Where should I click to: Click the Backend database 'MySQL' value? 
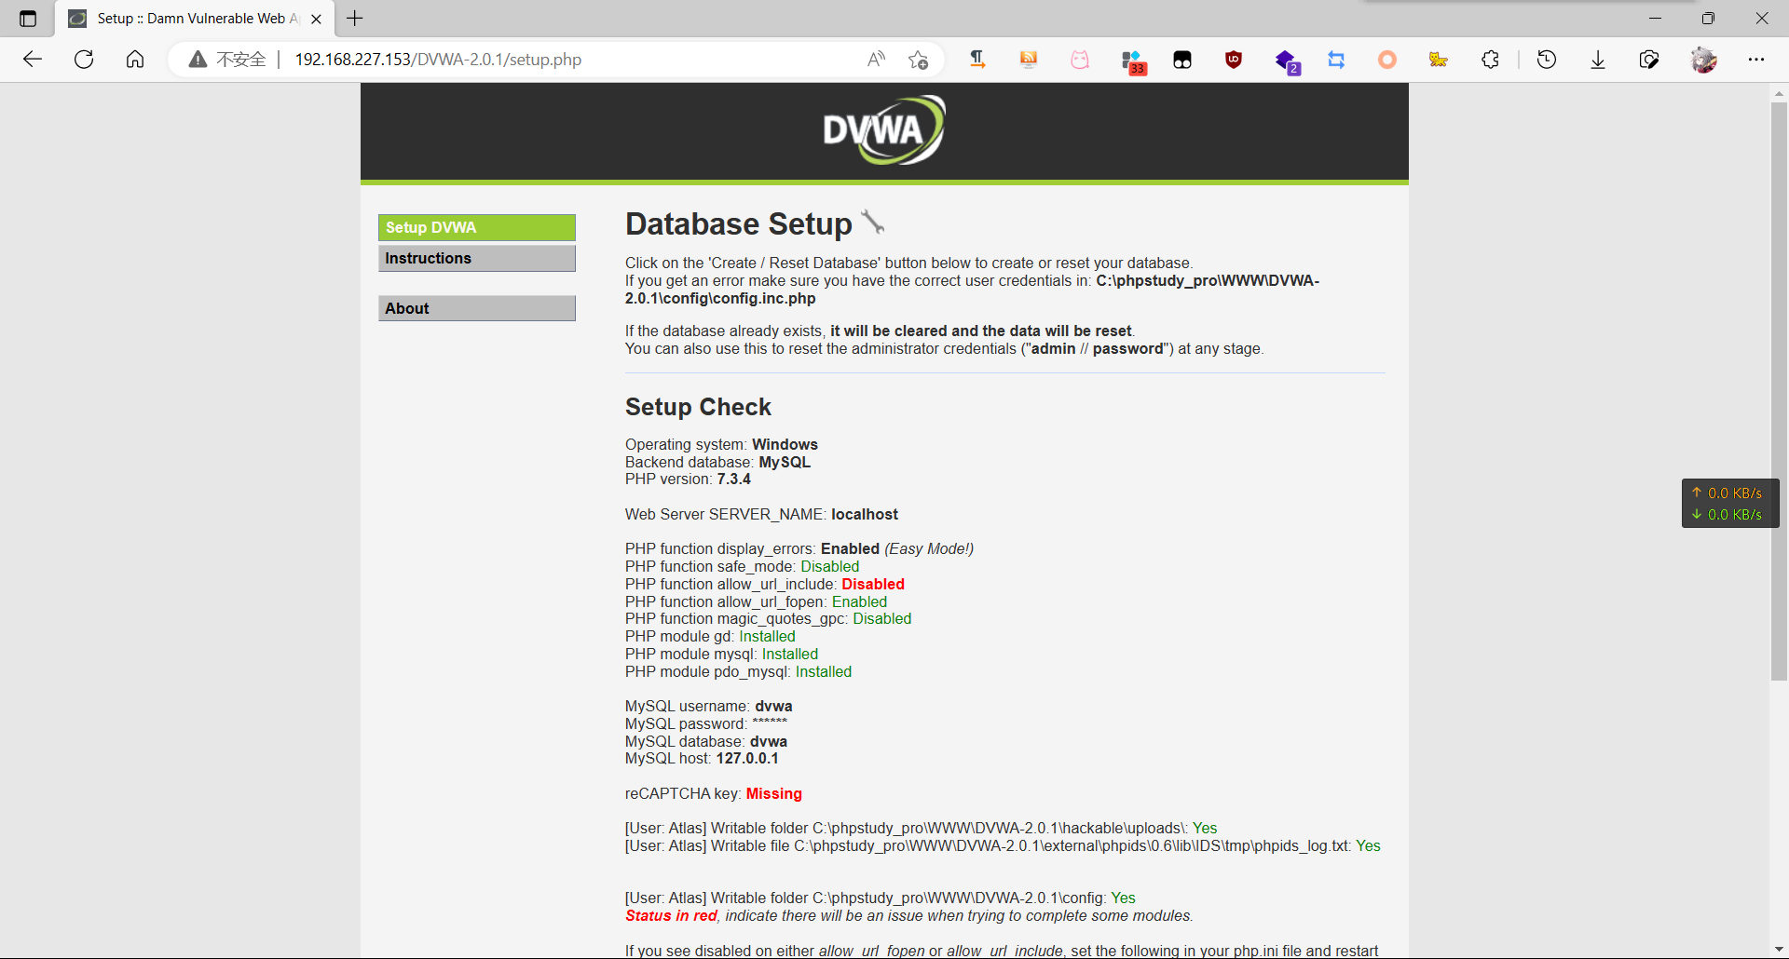pos(785,463)
